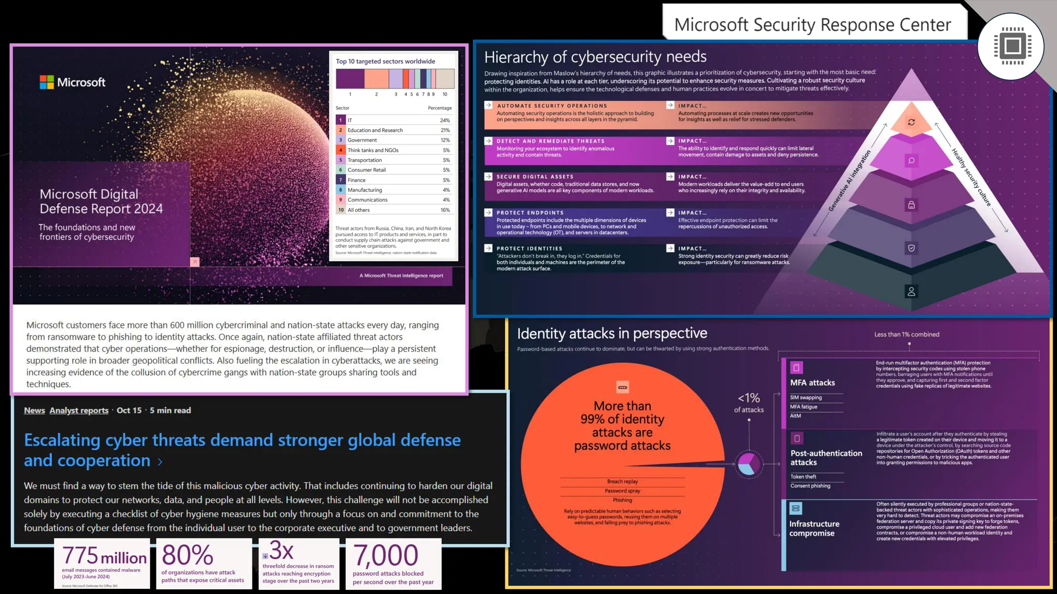This screenshot has height=594, width=1057.
Task: Click the Microsoft logo on report cover
Action: 72,82
